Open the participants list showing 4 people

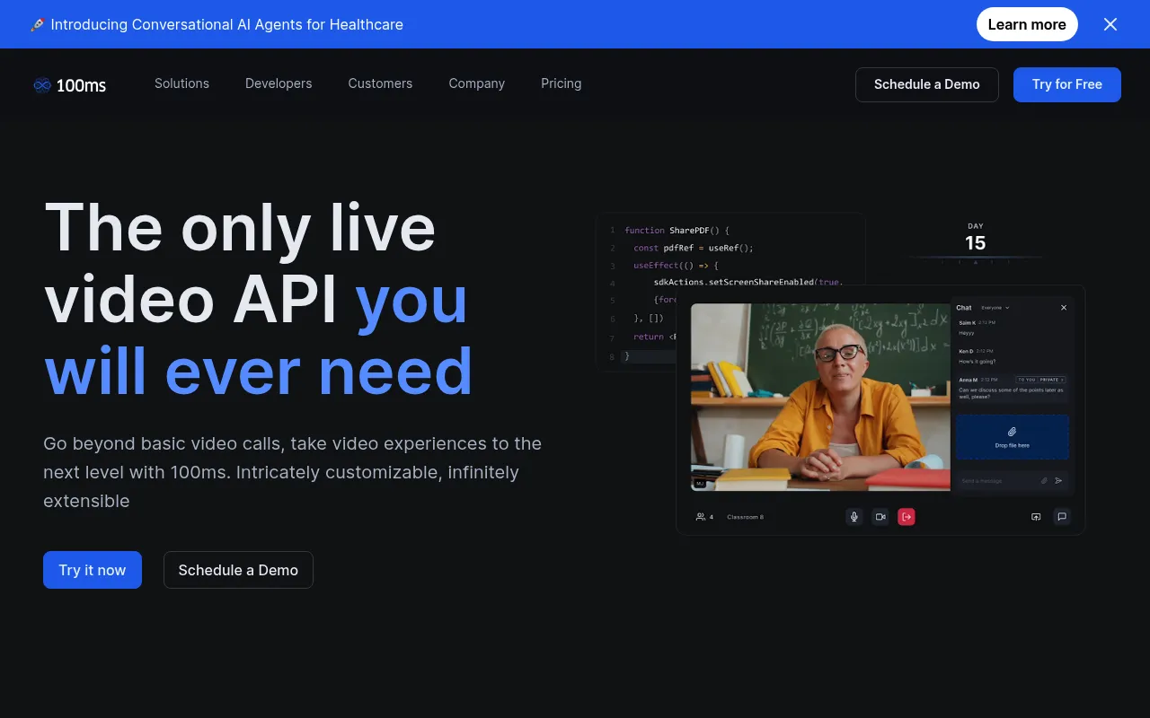point(704,517)
